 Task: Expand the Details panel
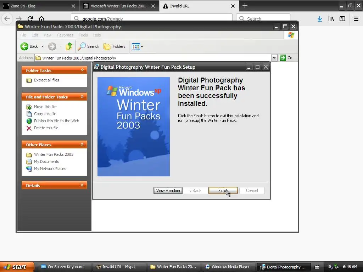pos(82,185)
